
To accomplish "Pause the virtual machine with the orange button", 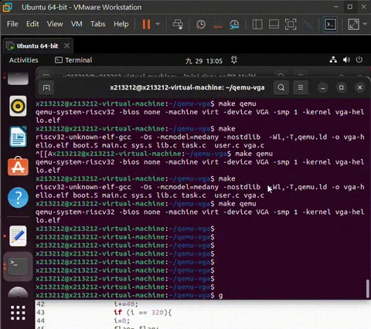I will (146, 25).
